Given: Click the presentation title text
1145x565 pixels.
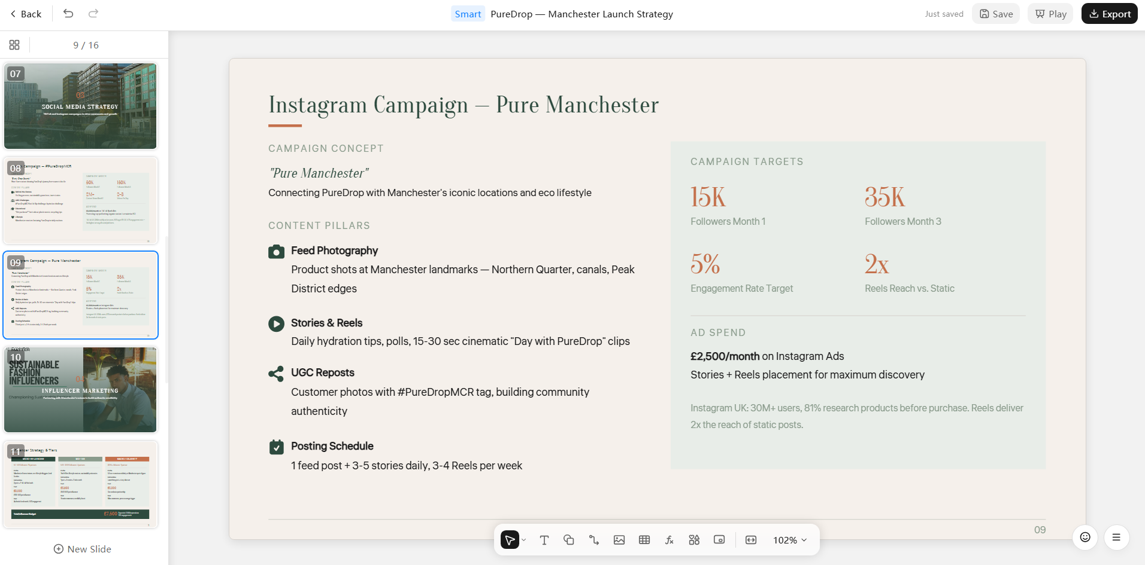Looking at the screenshot, I should click(x=581, y=14).
